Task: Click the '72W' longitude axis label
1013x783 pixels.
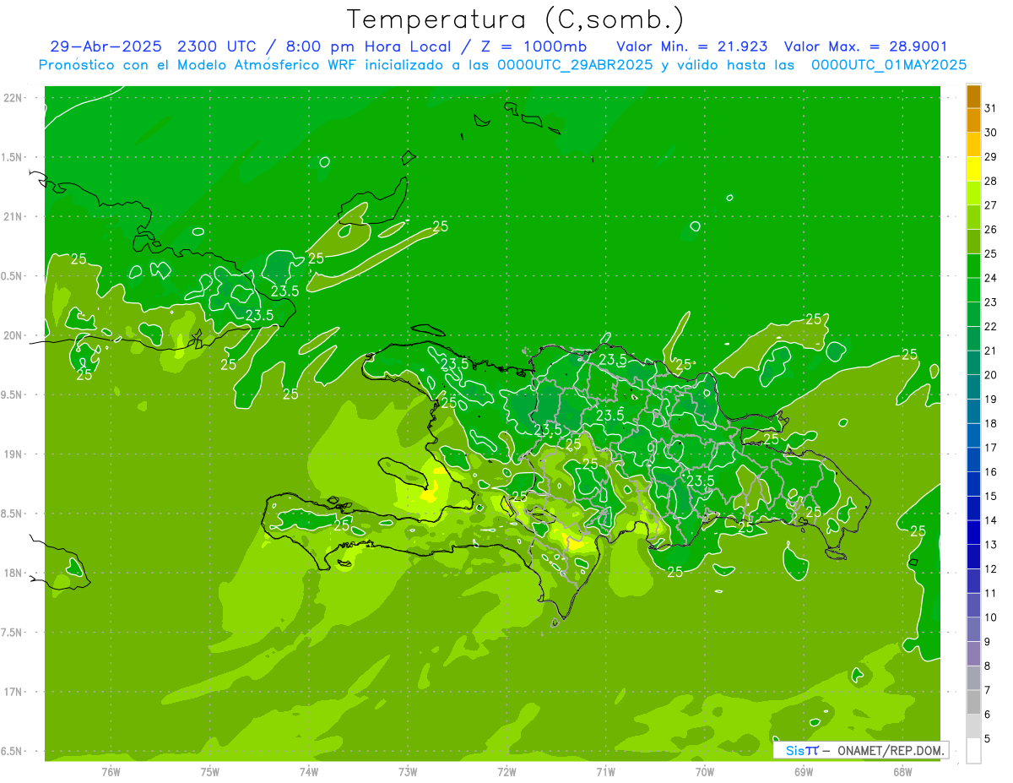Action: pyautogui.click(x=506, y=772)
